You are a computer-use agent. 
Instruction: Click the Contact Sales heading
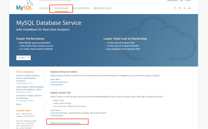click(x=23, y=110)
